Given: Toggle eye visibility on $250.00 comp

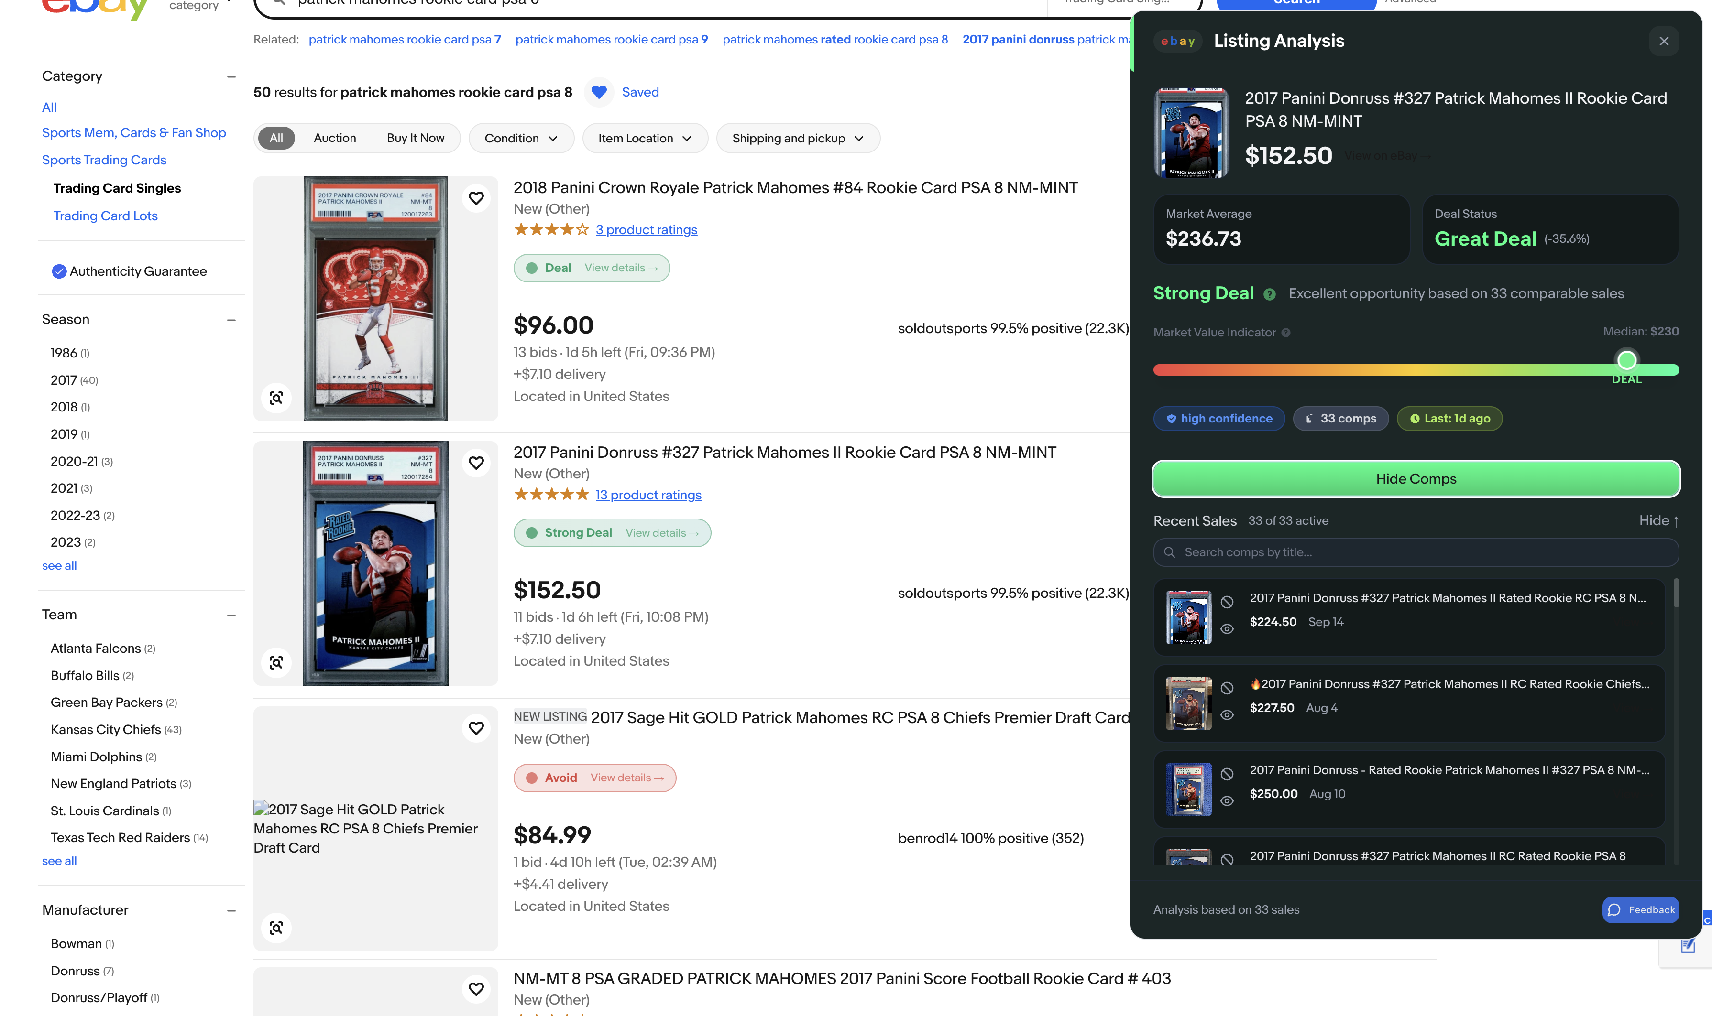Looking at the screenshot, I should pos(1227,800).
